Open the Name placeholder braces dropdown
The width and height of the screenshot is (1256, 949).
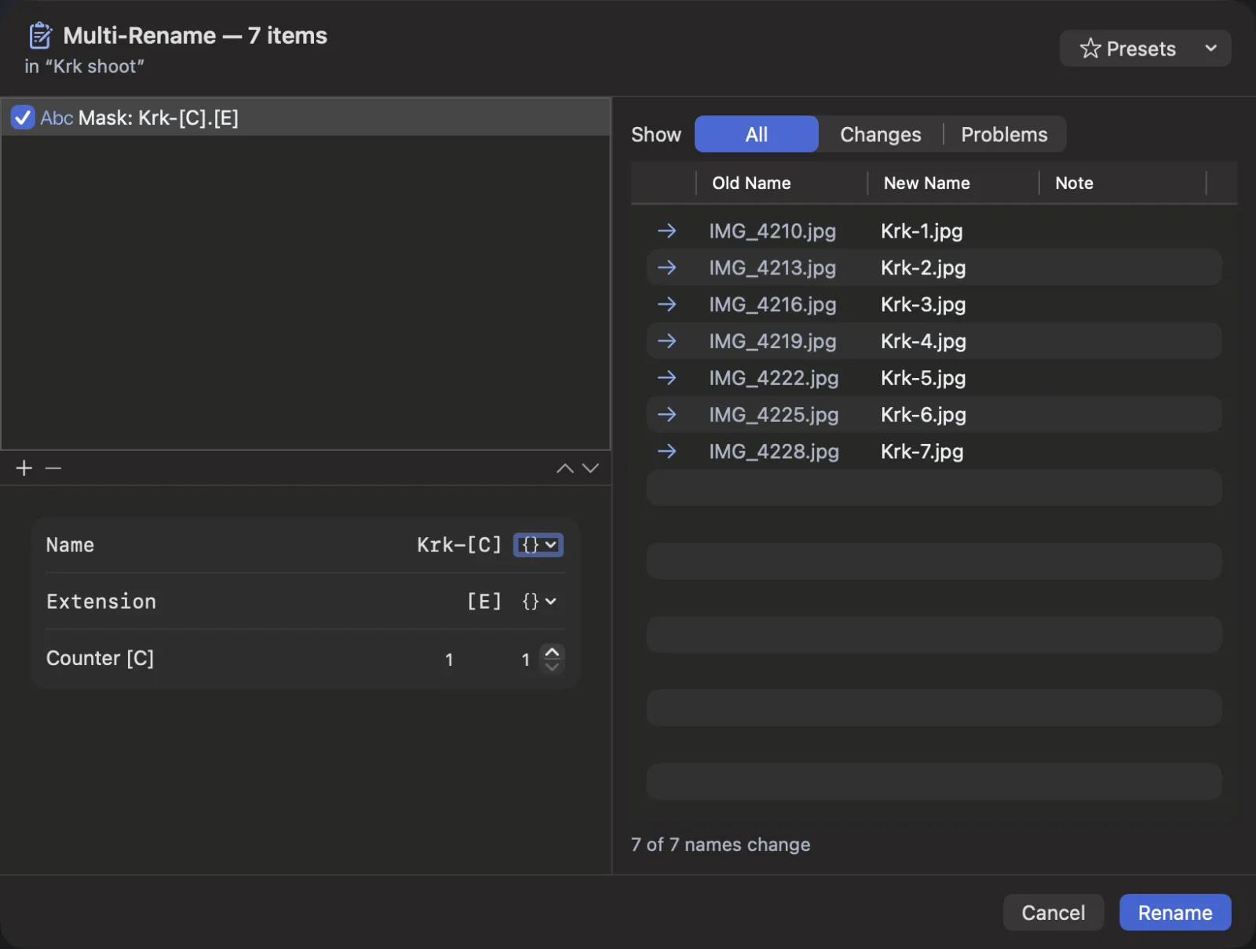tap(539, 545)
